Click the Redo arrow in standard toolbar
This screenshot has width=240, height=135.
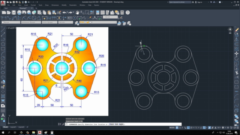pyautogui.click(x=70, y=12)
